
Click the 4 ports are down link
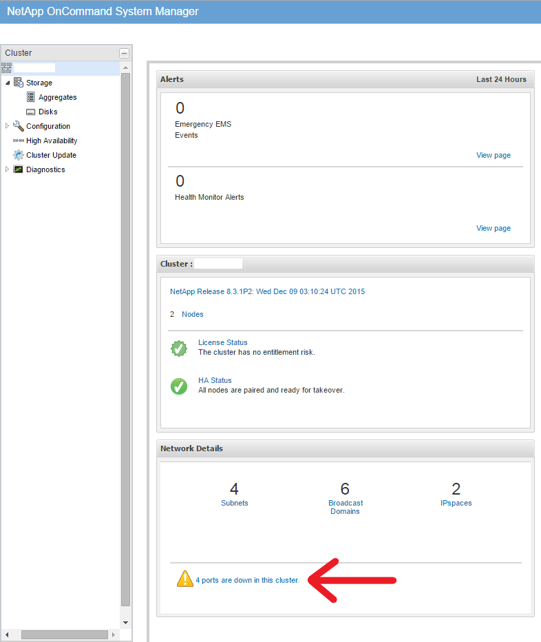click(248, 580)
